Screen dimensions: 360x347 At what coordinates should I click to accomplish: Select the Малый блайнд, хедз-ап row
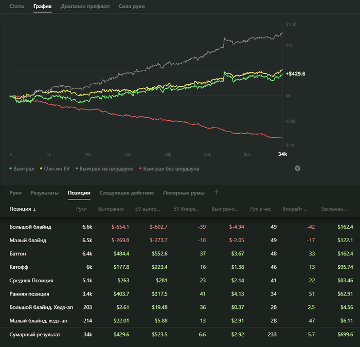point(180,321)
